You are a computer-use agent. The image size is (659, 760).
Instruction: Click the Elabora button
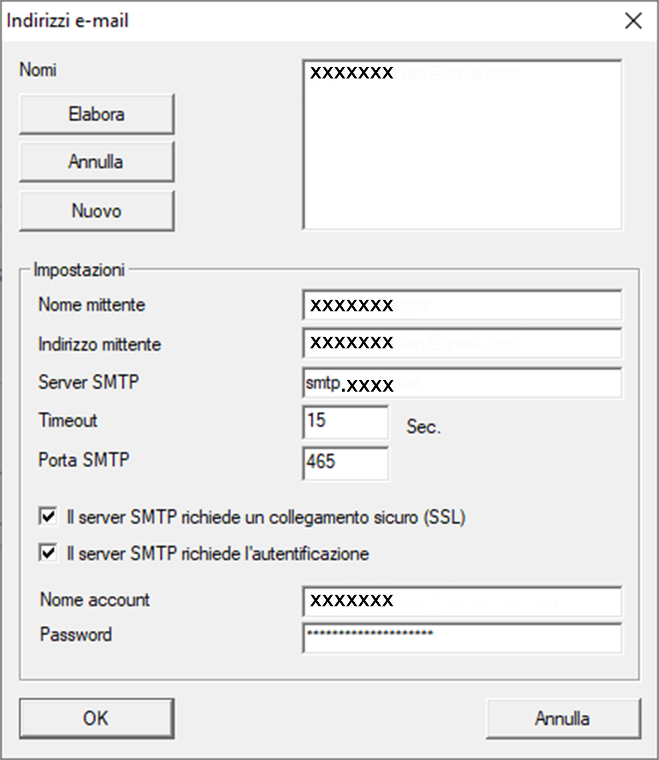pyautogui.click(x=97, y=114)
